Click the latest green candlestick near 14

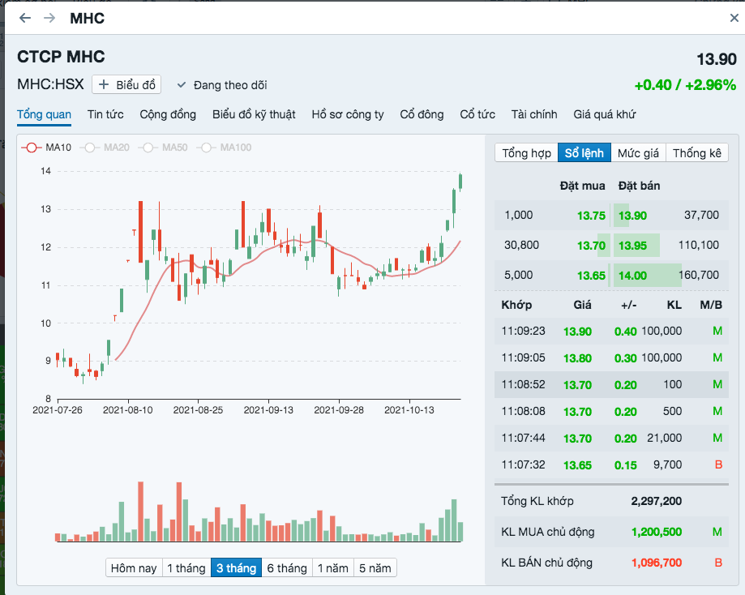(460, 182)
